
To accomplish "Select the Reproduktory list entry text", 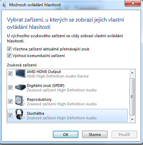I will click(x=39, y=99).
